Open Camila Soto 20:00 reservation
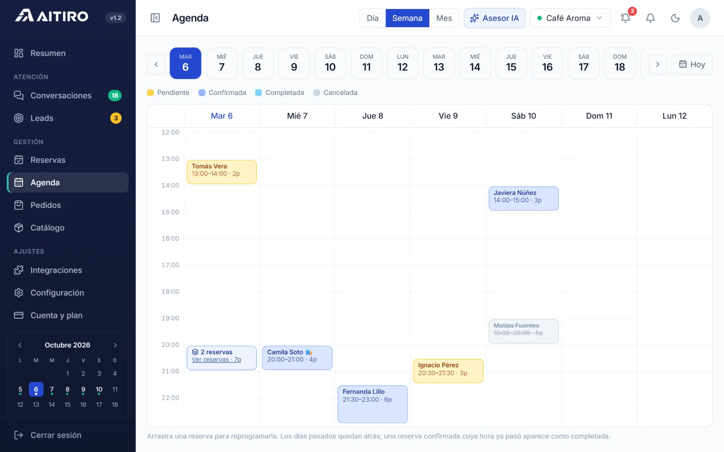 (297, 358)
